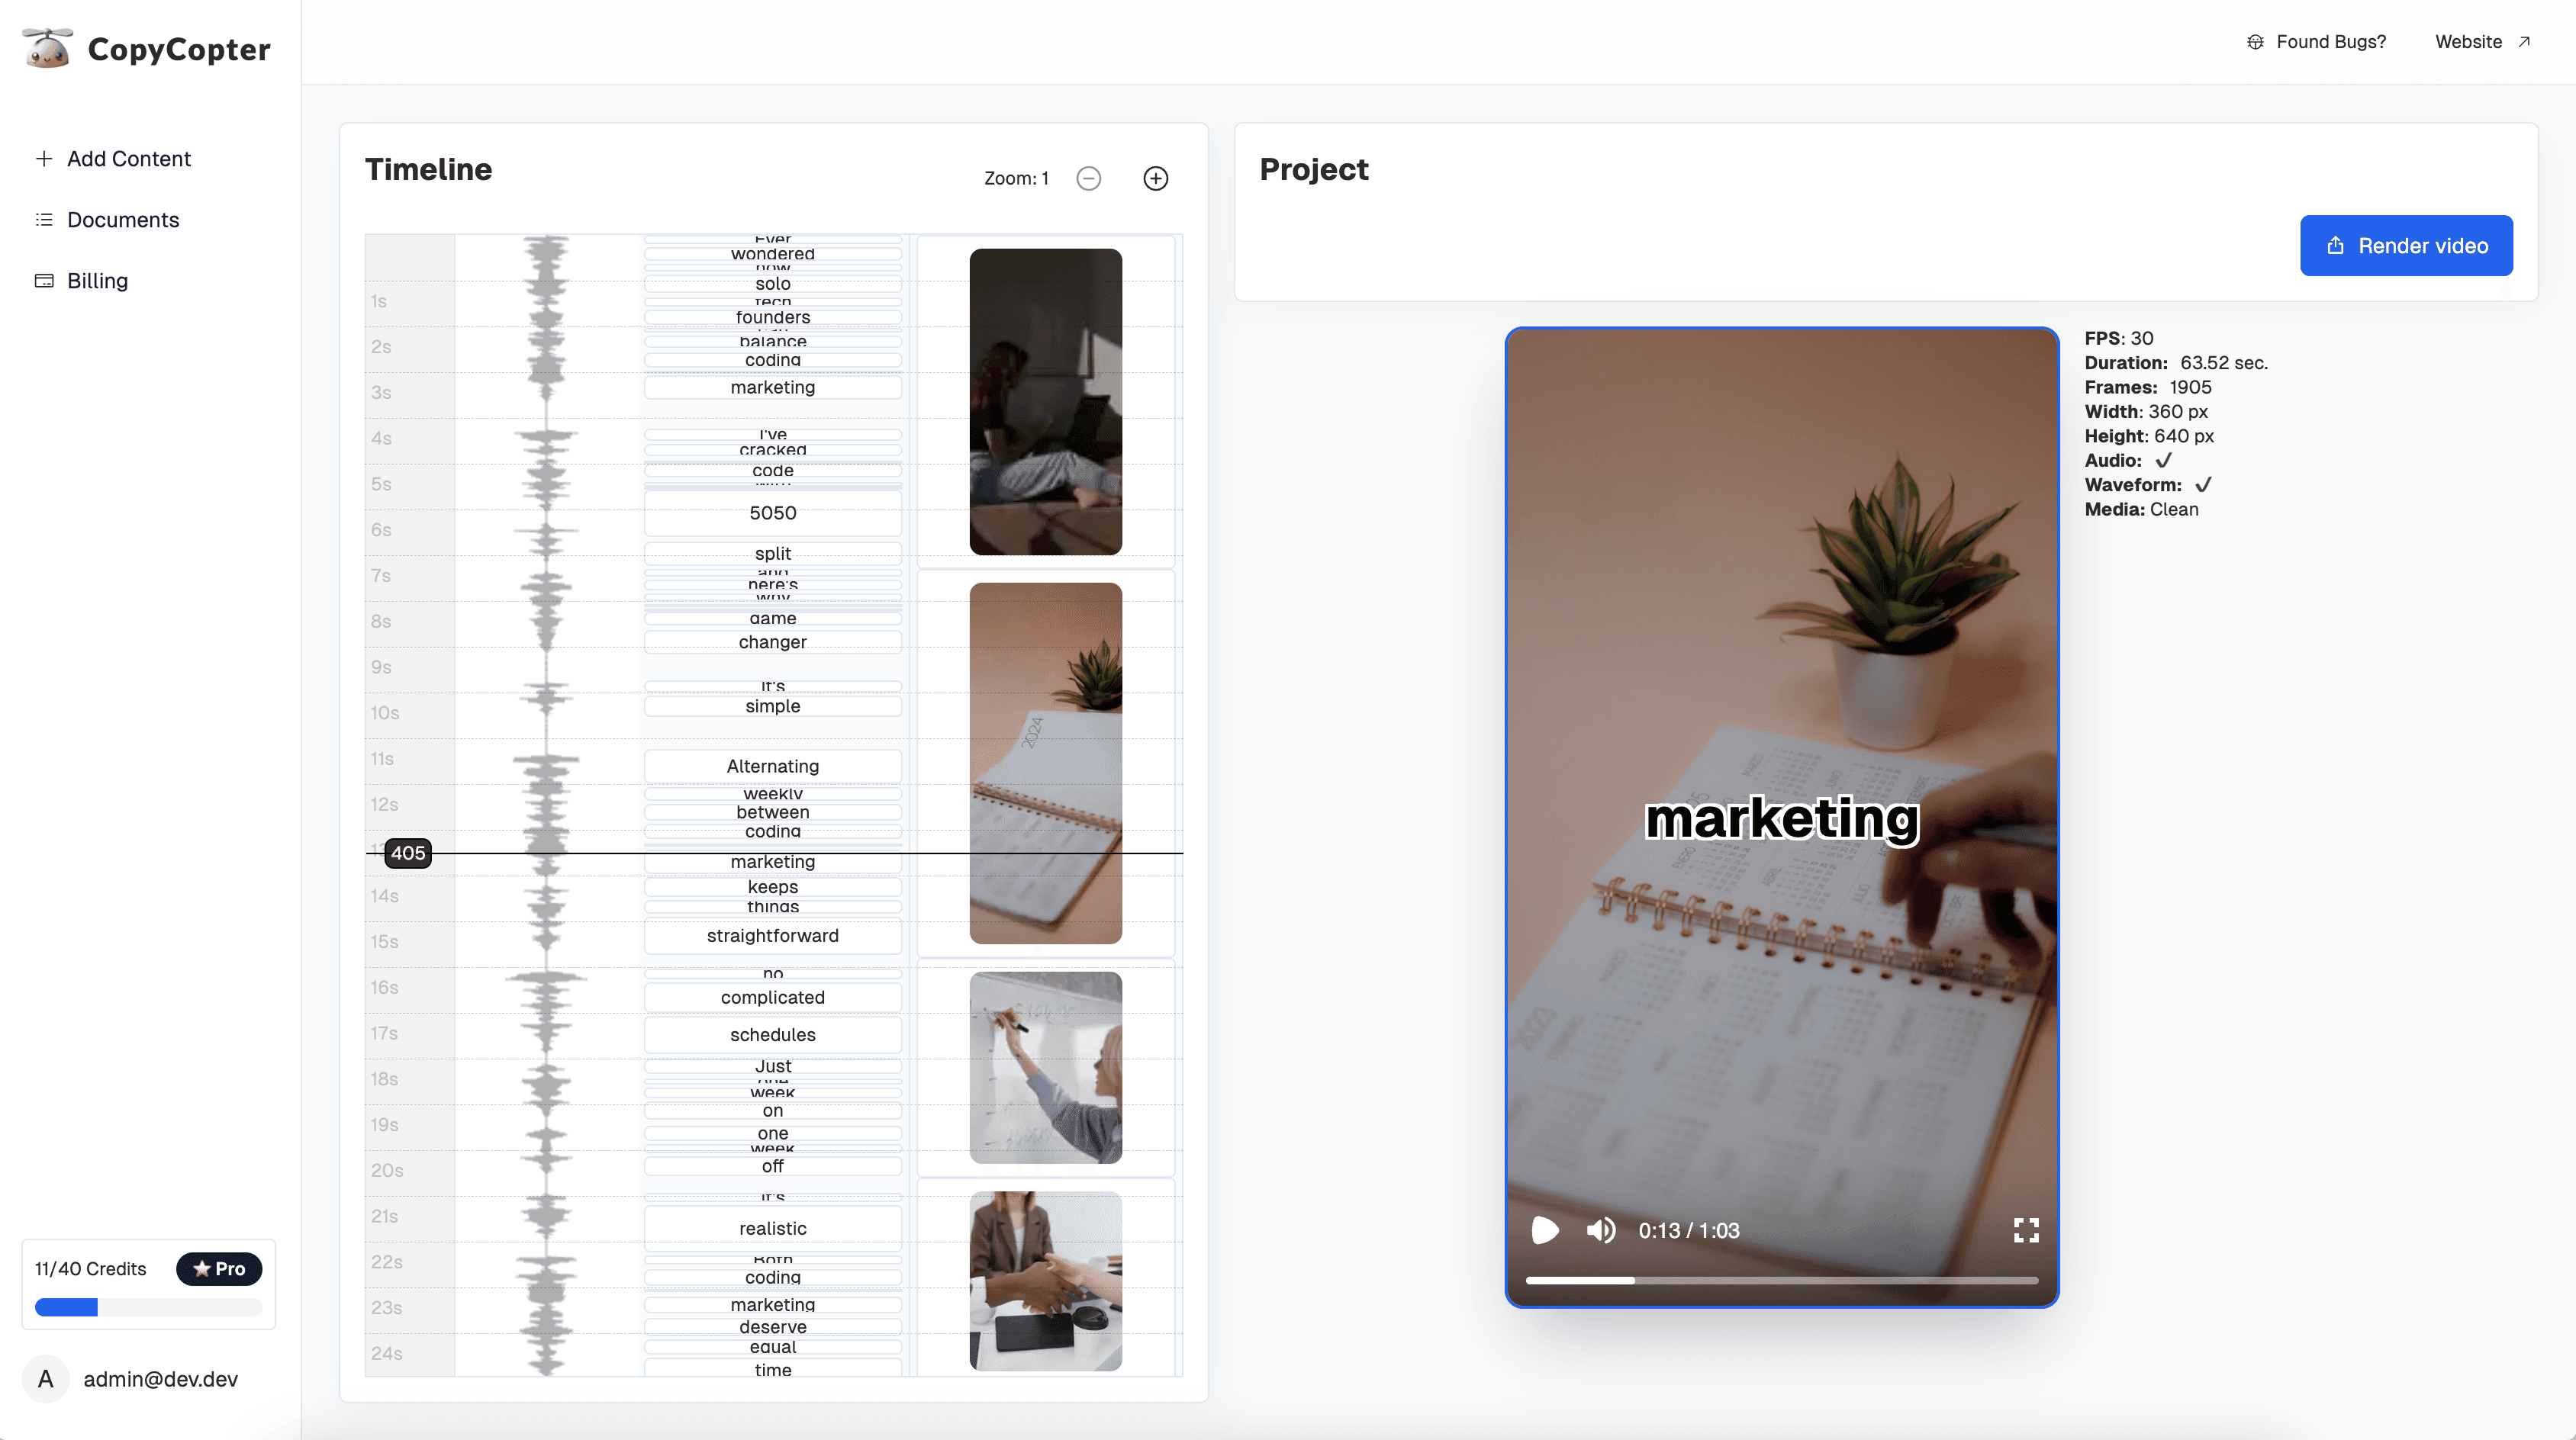Open the Billing section
This screenshot has width=2576, height=1440.
pyautogui.click(x=97, y=281)
